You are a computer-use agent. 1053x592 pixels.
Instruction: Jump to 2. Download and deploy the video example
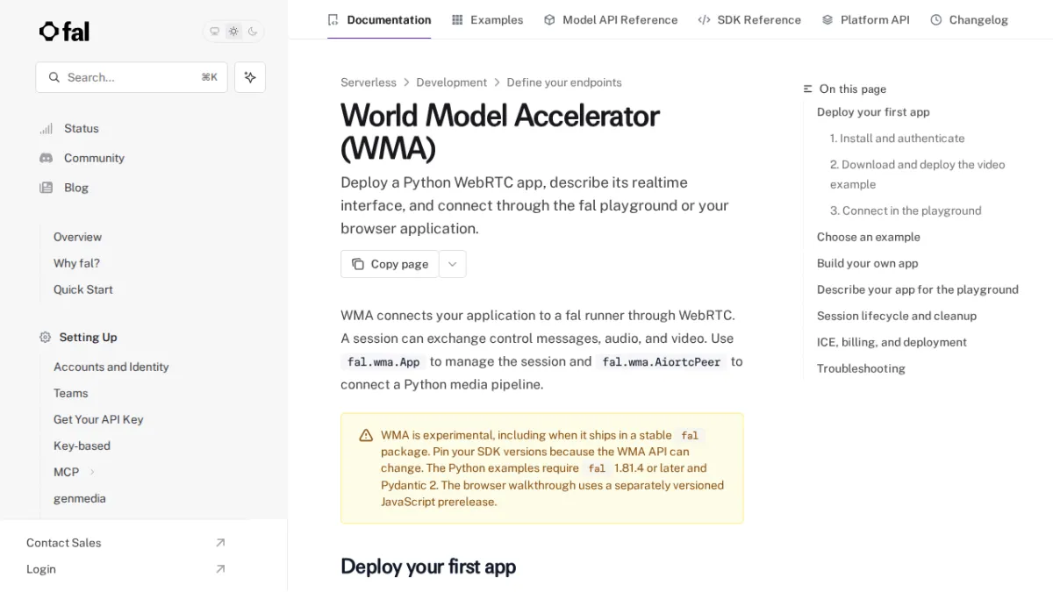pos(918,175)
